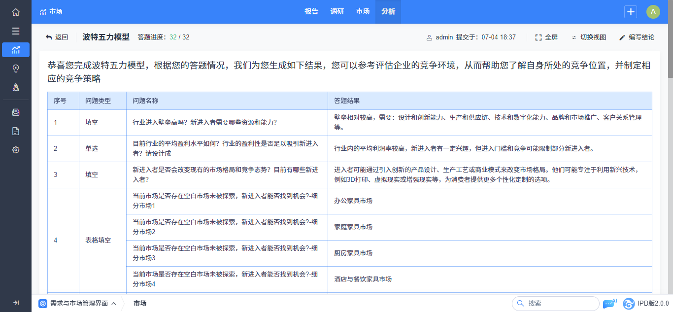Click the 搜索 search input field

pyautogui.click(x=559, y=304)
